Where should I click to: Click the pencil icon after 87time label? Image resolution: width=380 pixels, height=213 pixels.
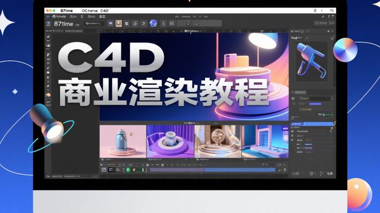point(77,24)
